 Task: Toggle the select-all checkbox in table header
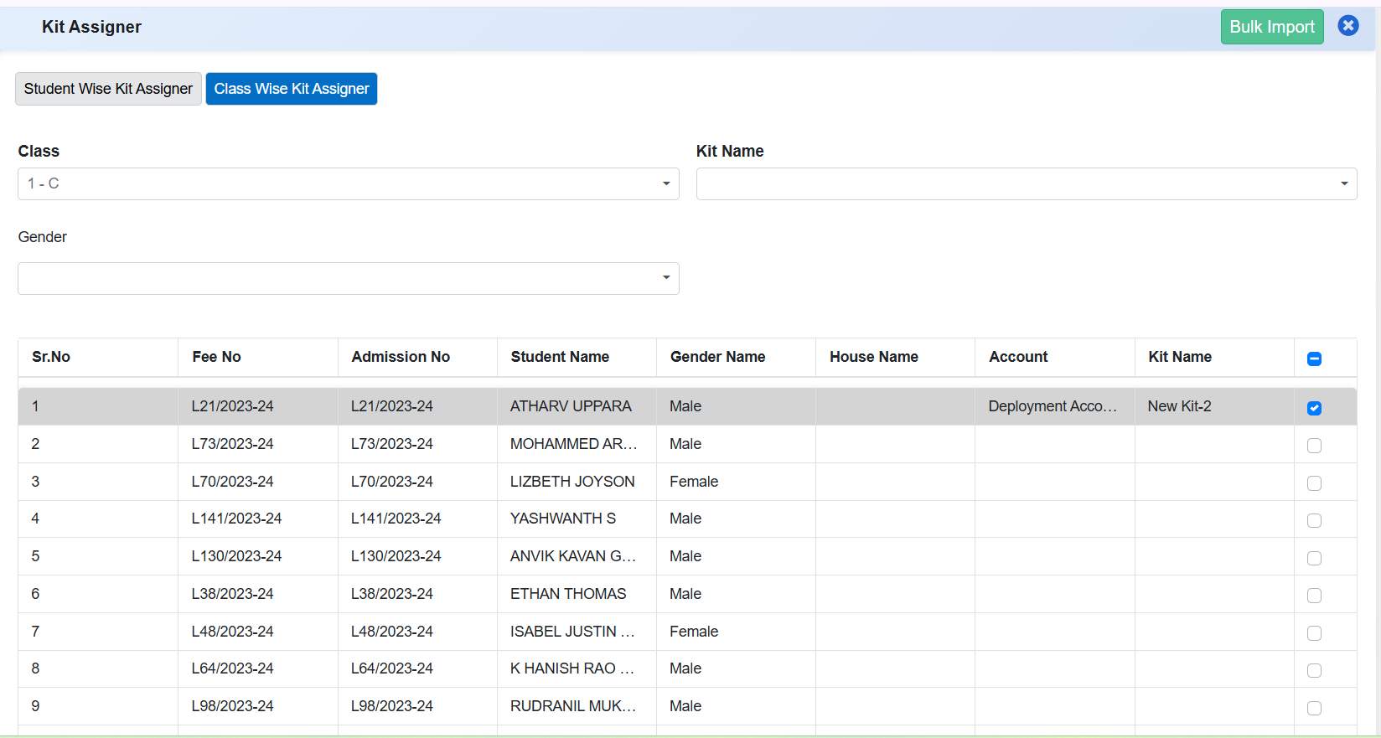pos(1314,359)
